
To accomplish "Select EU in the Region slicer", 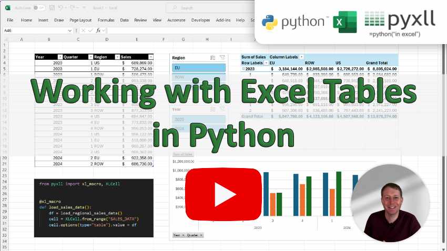I will point(199,68).
